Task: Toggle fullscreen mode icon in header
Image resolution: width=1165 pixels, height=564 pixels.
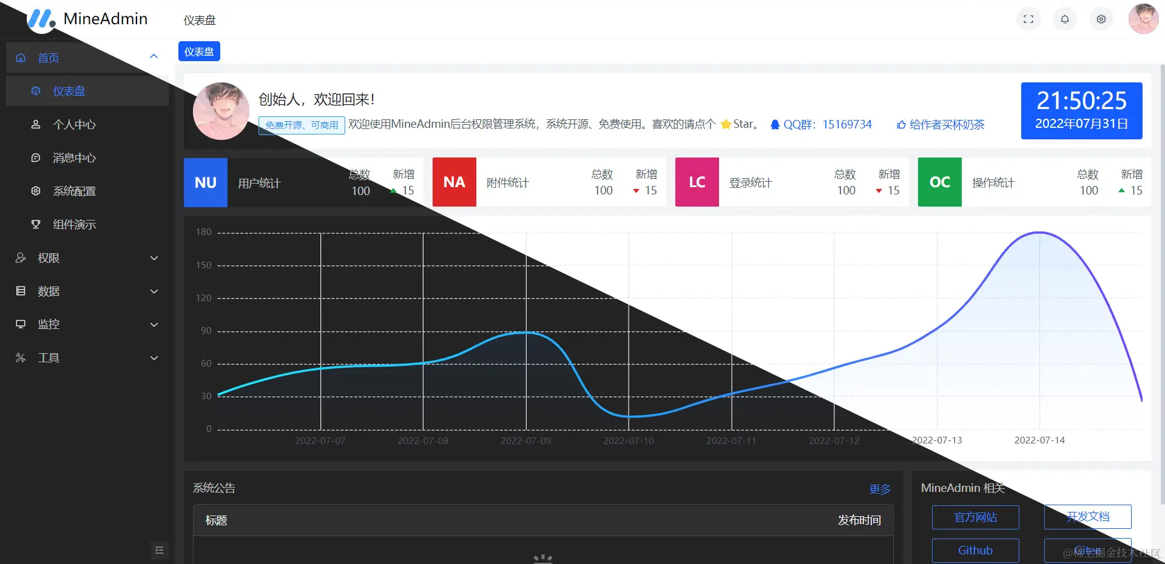Action: click(x=1028, y=19)
